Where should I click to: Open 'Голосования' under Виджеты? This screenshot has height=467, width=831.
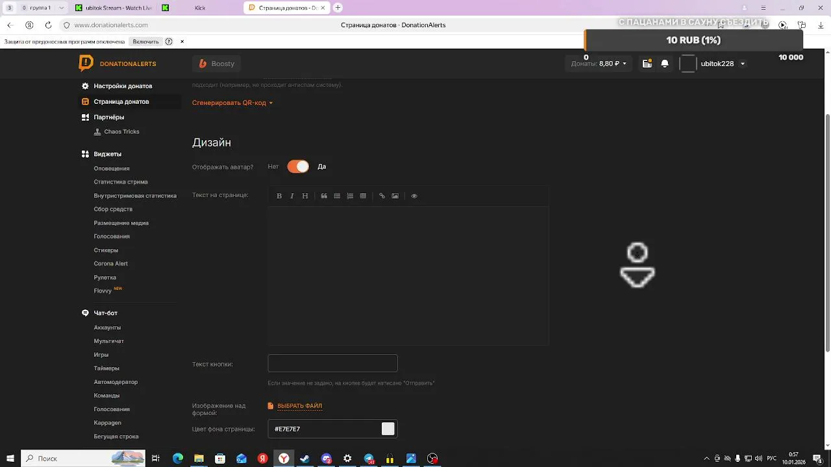[112, 237]
